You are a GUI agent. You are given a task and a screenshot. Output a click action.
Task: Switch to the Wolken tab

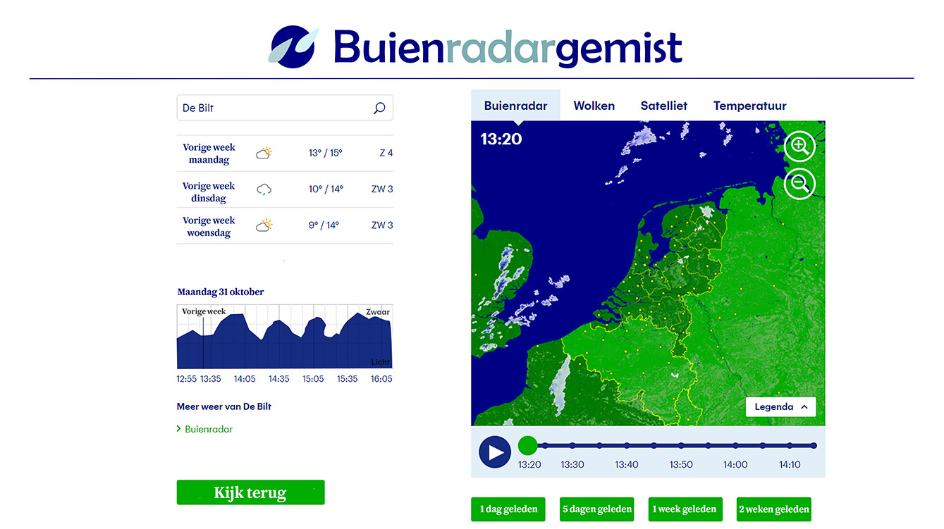594,106
